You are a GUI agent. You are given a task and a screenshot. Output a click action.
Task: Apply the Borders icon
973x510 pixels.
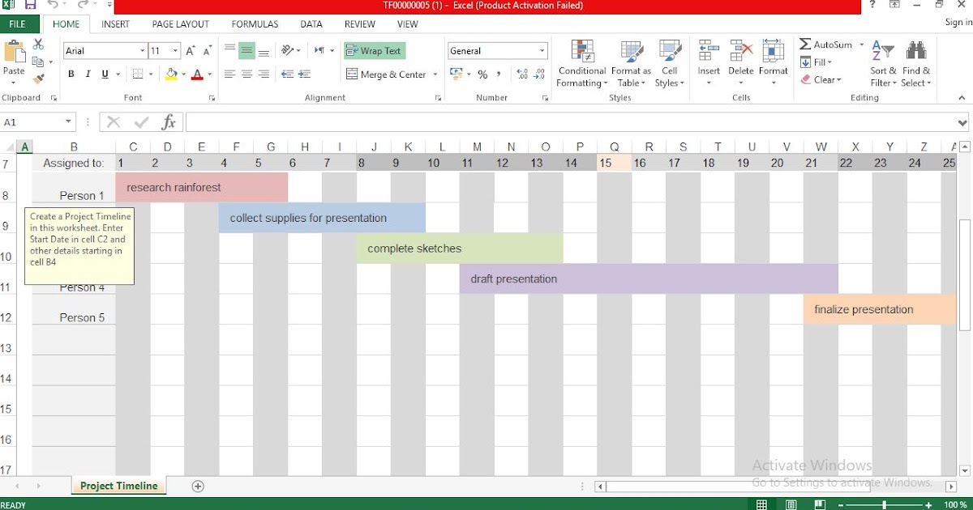tap(138, 74)
